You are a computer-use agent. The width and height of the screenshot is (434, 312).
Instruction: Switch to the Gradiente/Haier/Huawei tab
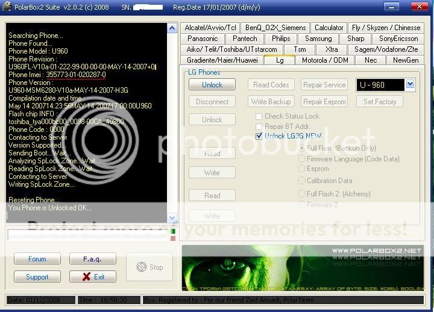click(222, 60)
